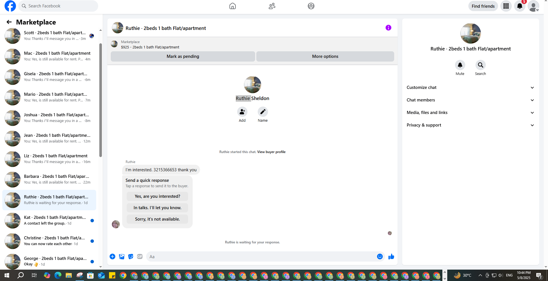Viewport: 548px width, 281px height.
Task: Attach a photo file in composer
Action: pyautogui.click(x=122, y=256)
